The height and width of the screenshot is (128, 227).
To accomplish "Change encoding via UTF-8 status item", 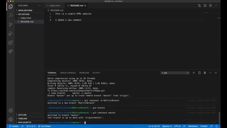I will click(177, 126).
